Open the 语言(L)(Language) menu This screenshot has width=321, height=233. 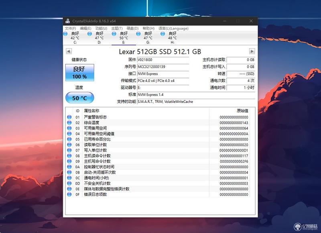pos(173,28)
